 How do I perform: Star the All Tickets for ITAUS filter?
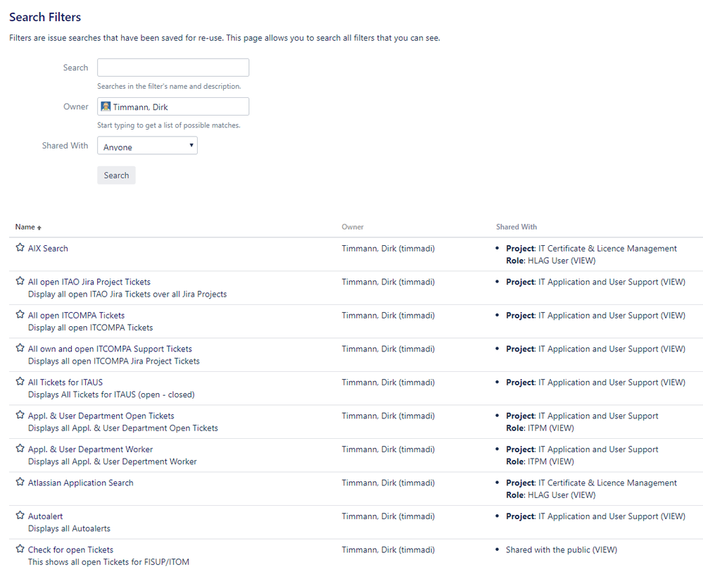(x=20, y=382)
